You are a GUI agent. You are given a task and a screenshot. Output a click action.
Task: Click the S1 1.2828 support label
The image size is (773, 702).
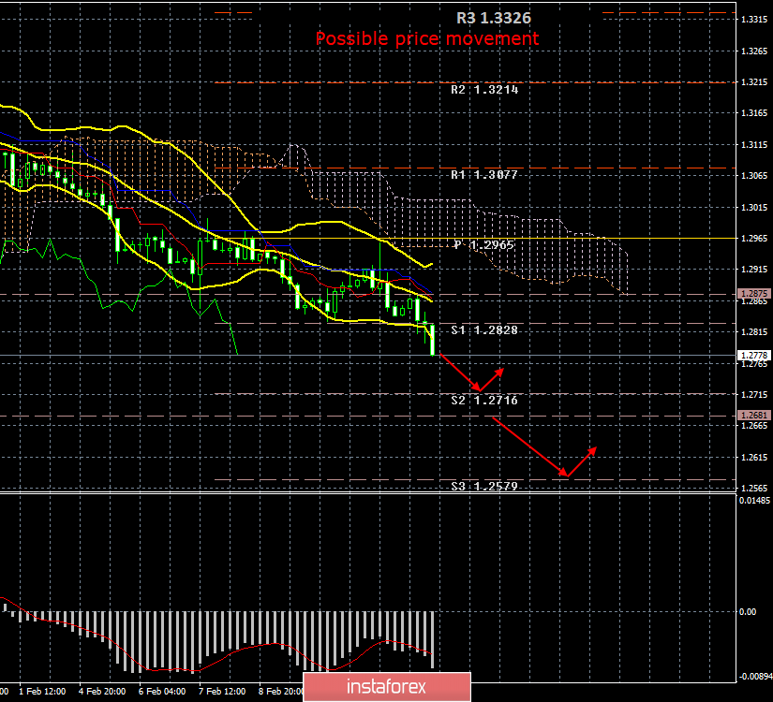pyautogui.click(x=484, y=330)
